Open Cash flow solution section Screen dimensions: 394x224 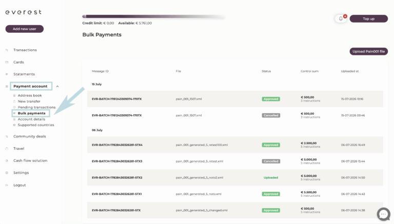[x=30, y=160]
